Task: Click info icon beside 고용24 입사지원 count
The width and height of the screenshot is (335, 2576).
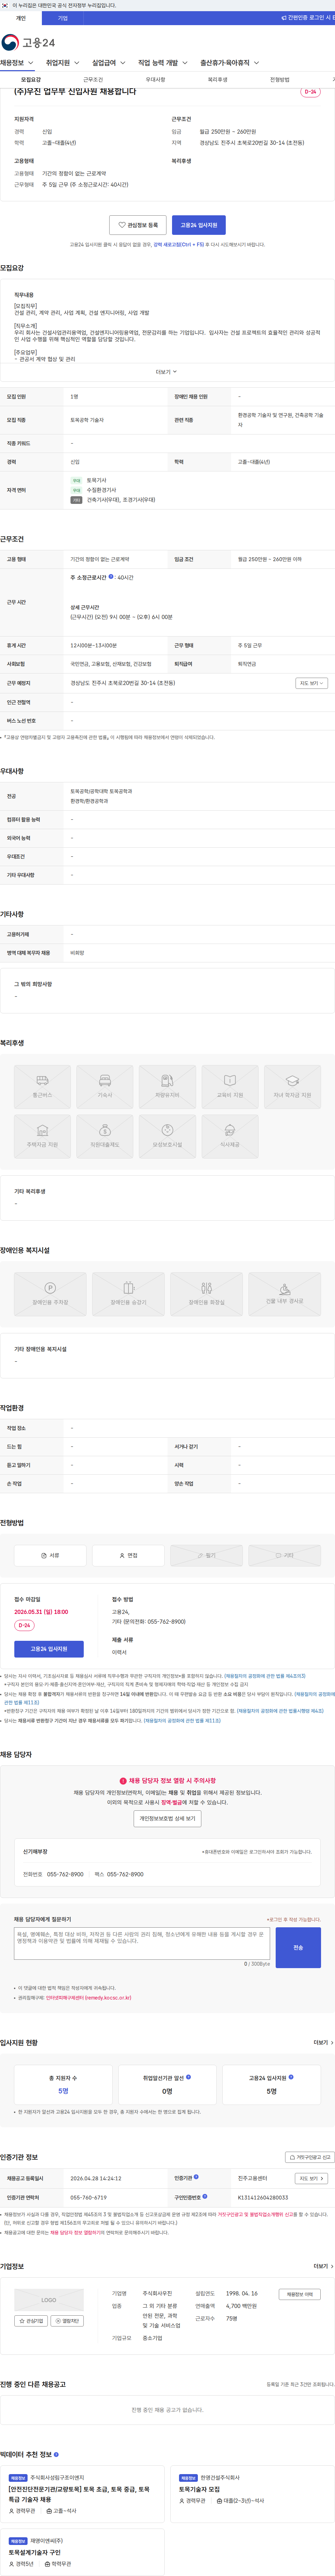Action: [291, 2077]
